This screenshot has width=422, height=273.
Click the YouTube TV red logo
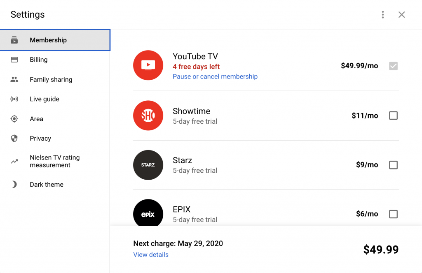coord(148,65)
